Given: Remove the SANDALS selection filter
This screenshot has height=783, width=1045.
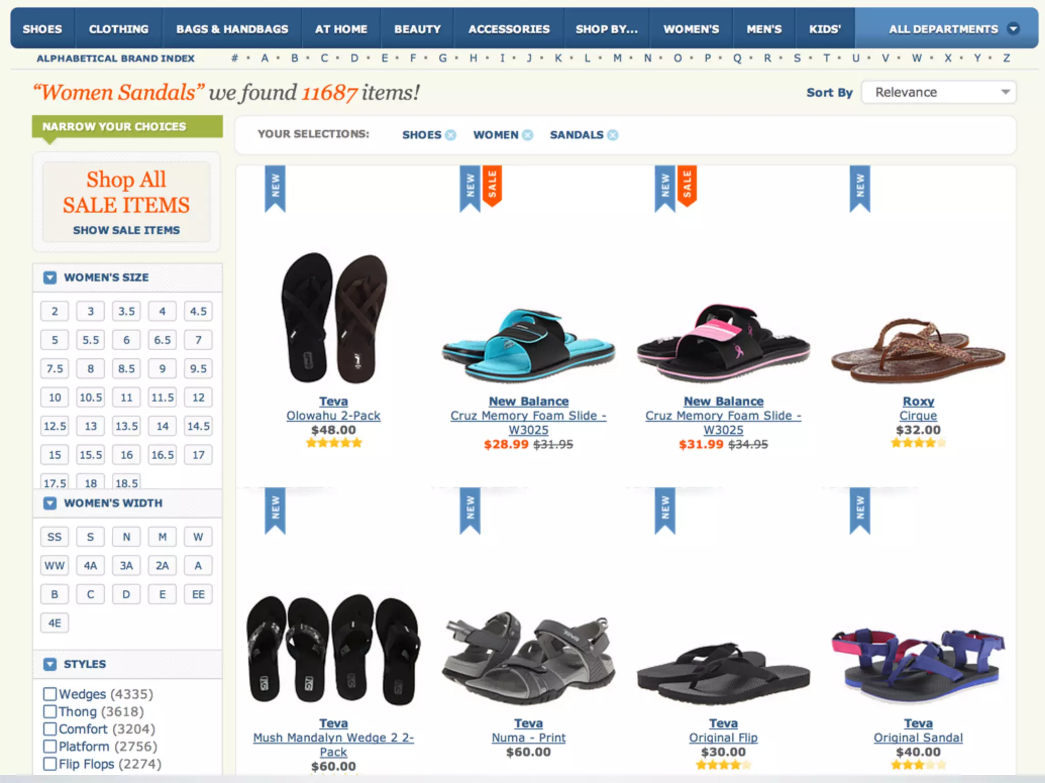Looking at the screenshot, I should pos(613,135).
